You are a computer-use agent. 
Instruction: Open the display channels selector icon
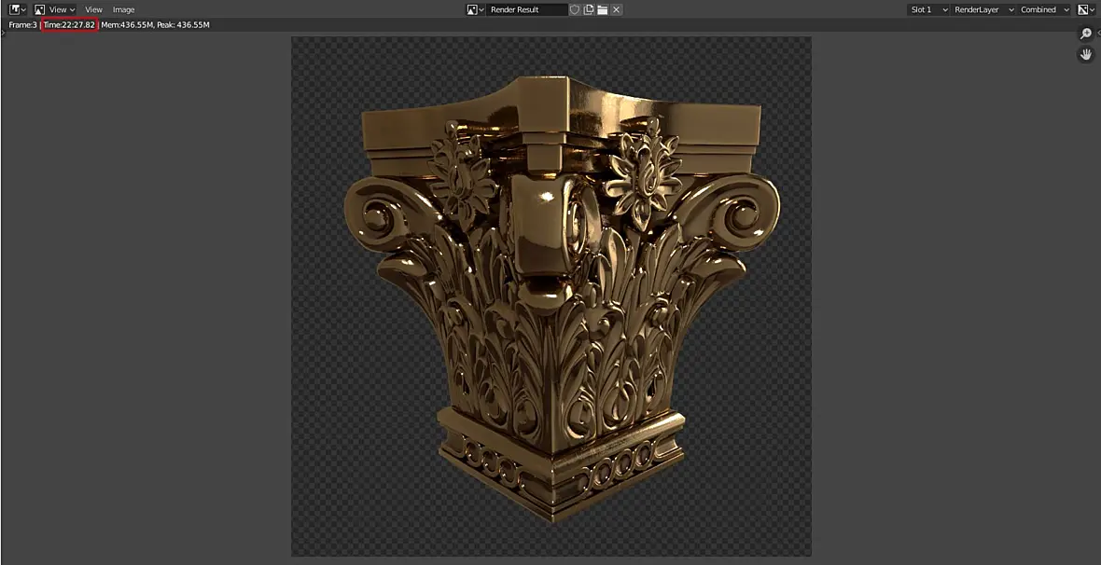coord(1086,10)
